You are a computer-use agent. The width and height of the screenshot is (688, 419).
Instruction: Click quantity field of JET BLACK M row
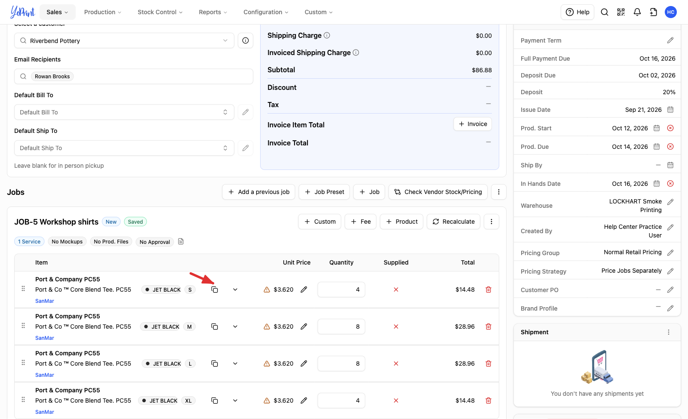341,327
